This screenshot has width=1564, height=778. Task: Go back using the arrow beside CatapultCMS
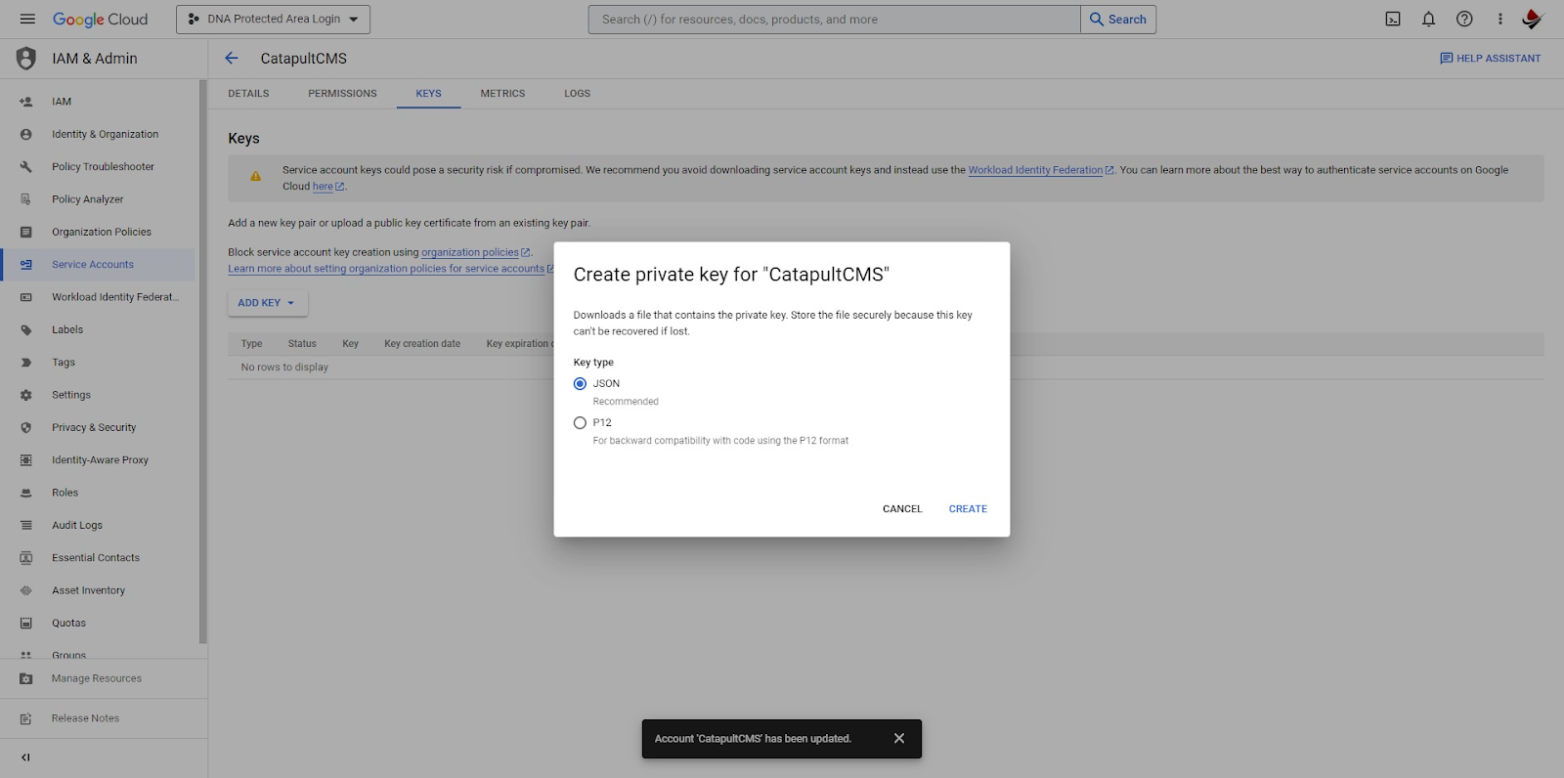click(232, 59)
